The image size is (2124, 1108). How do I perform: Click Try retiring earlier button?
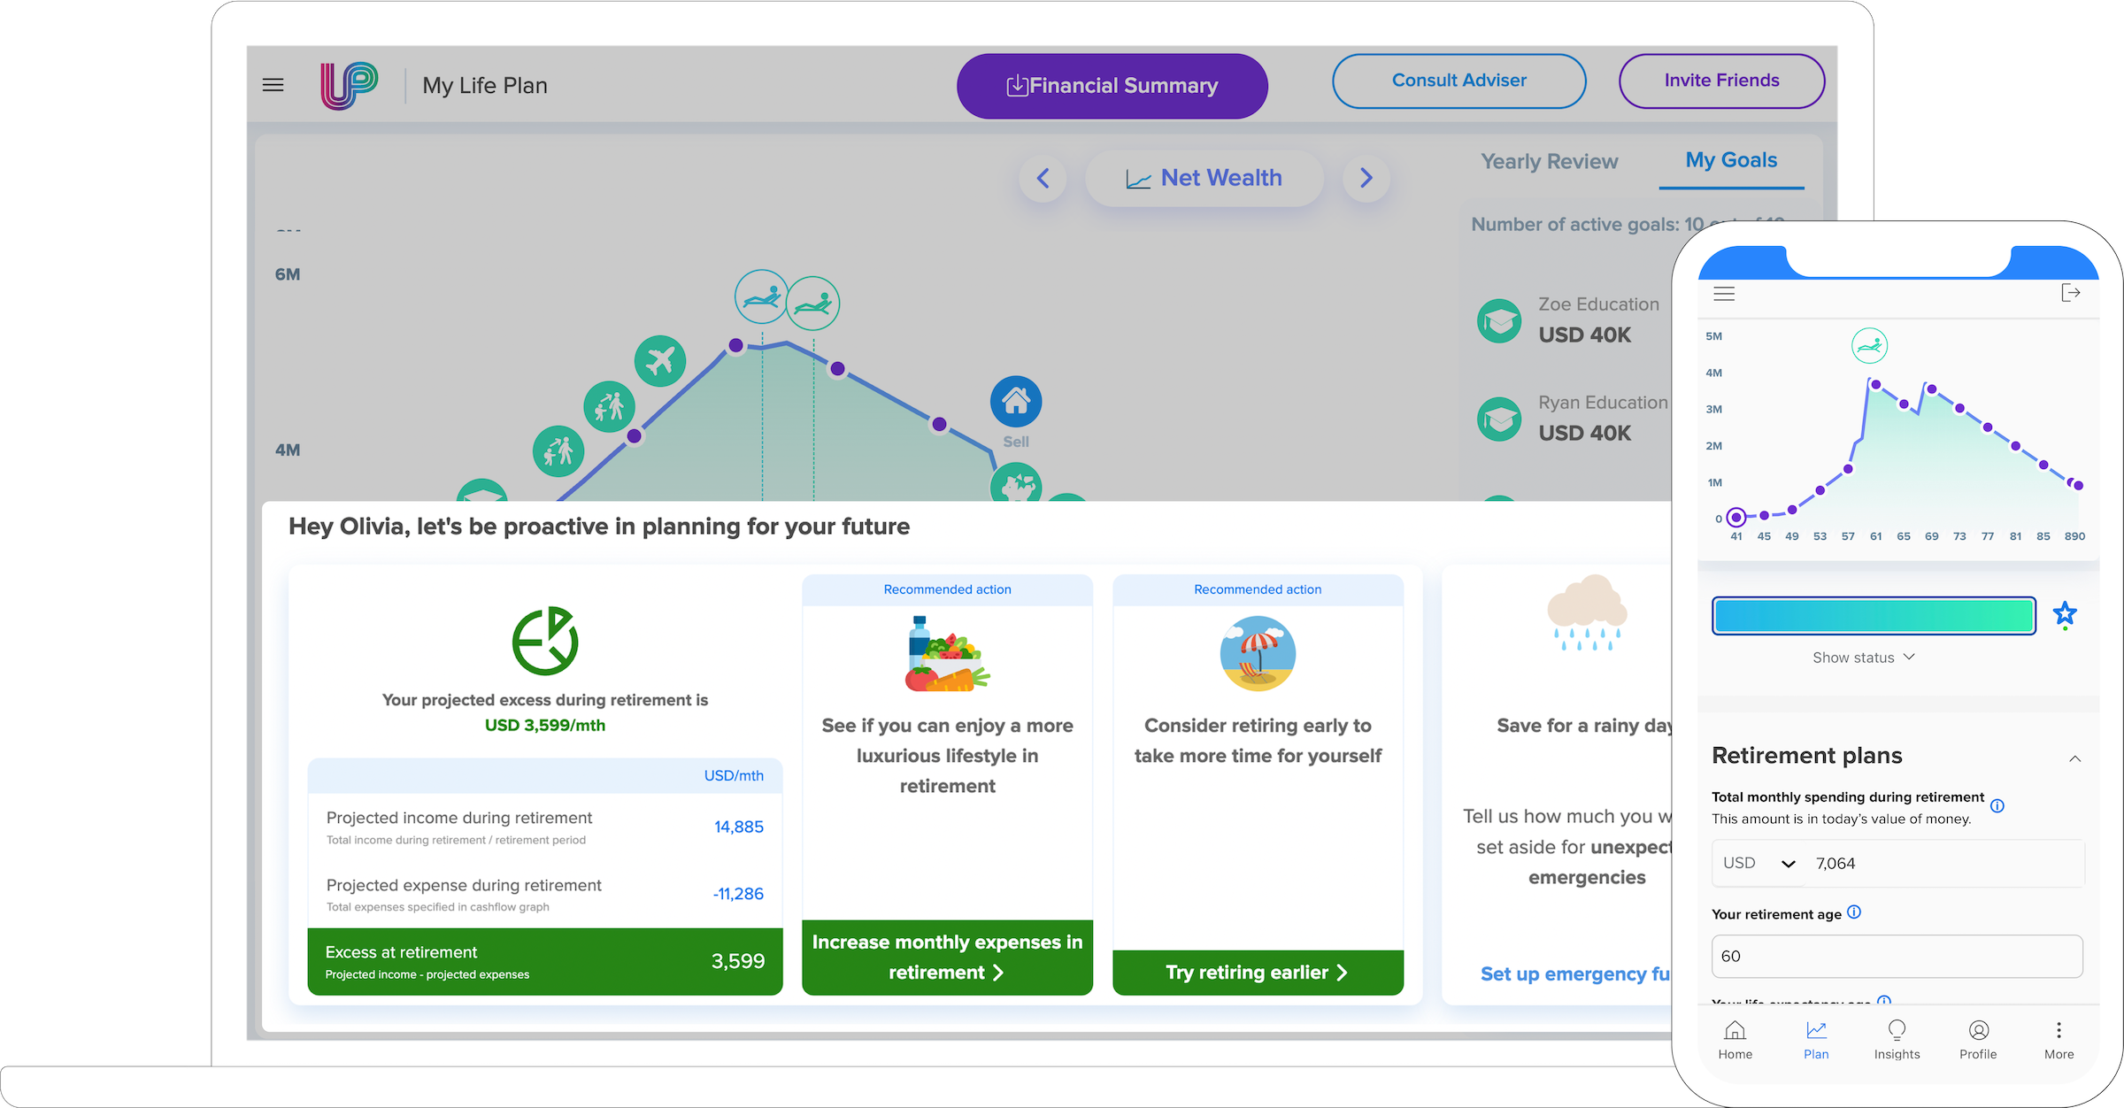point(1257,973)
